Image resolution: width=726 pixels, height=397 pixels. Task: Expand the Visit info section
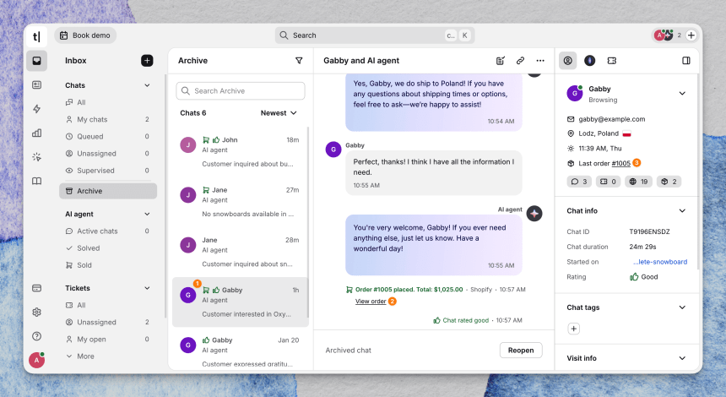[682, 358]
